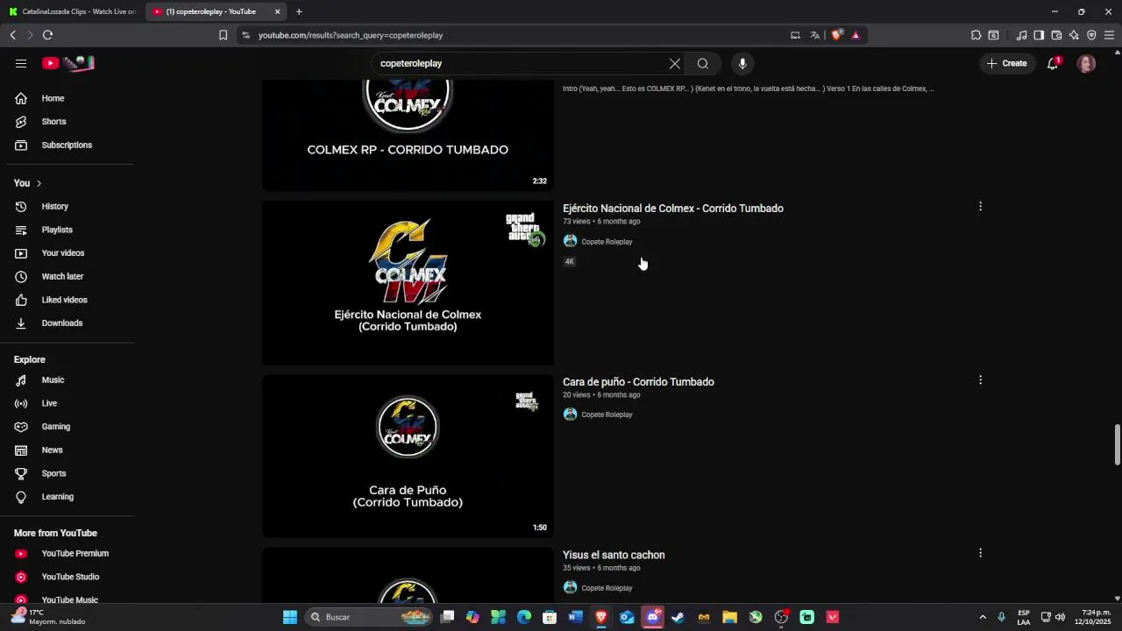Viewport: 1122px width, 631px height.
Task: Expand the You section chevron
Action: (x=39, y=183)
